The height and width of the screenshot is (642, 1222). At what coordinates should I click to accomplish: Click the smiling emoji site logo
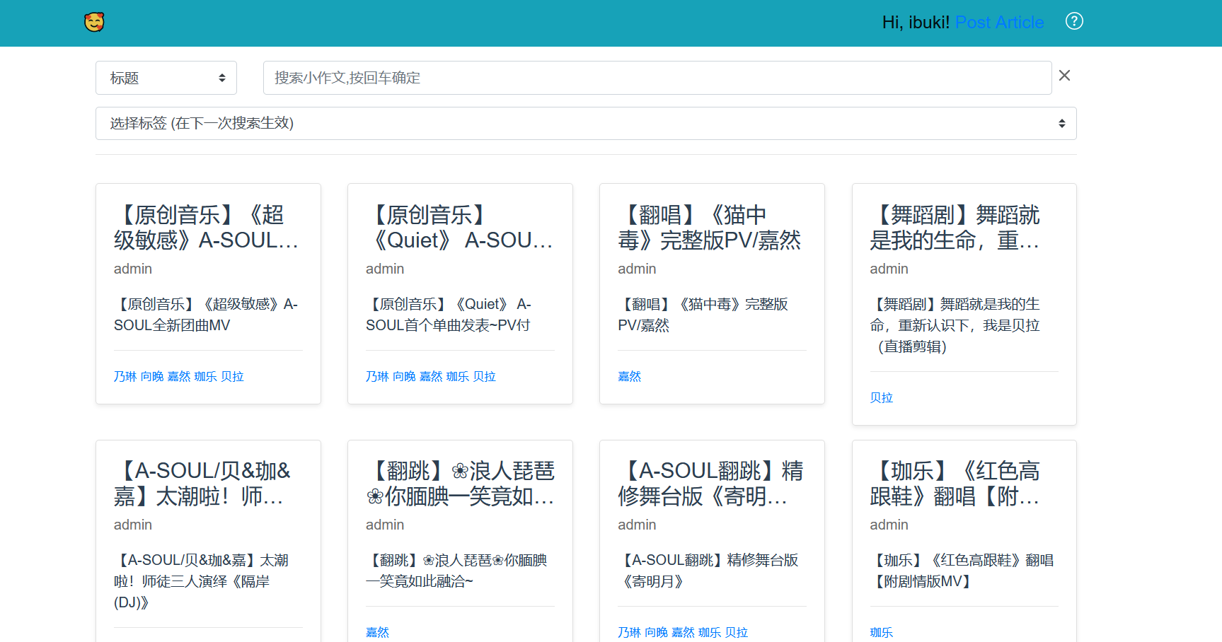[x=94, y=23]
